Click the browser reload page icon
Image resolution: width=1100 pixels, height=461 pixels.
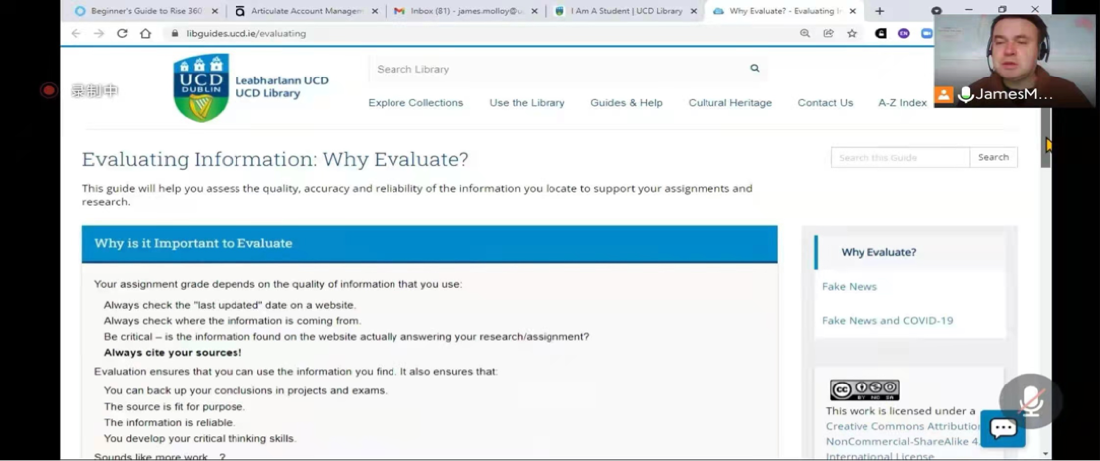pyautogui.click(x=122, y=33)
